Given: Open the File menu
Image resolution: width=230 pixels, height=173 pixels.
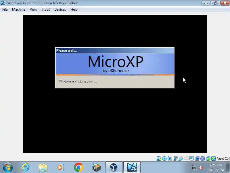Looking at the screenshot, I should pos(5,10).
